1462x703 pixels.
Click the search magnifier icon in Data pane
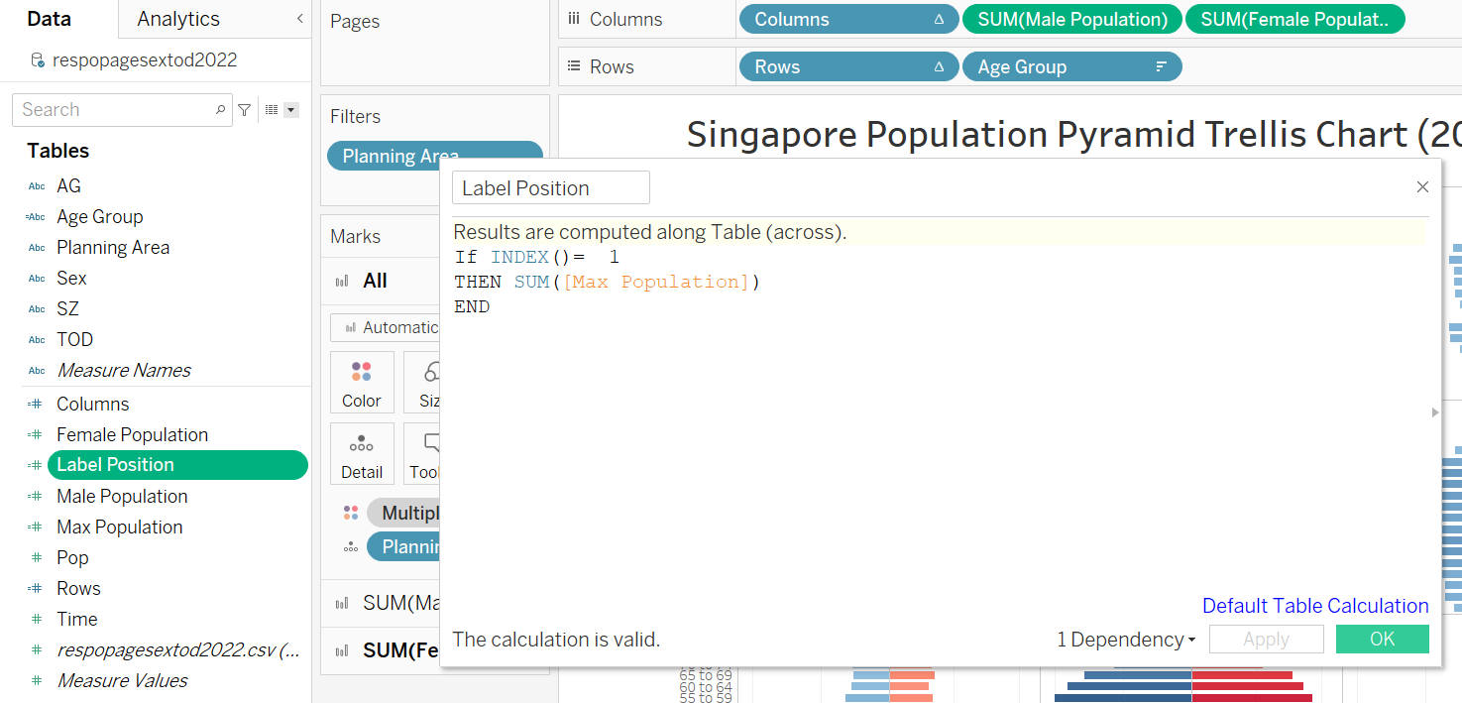pyautogui.click(x=220, y=110)
